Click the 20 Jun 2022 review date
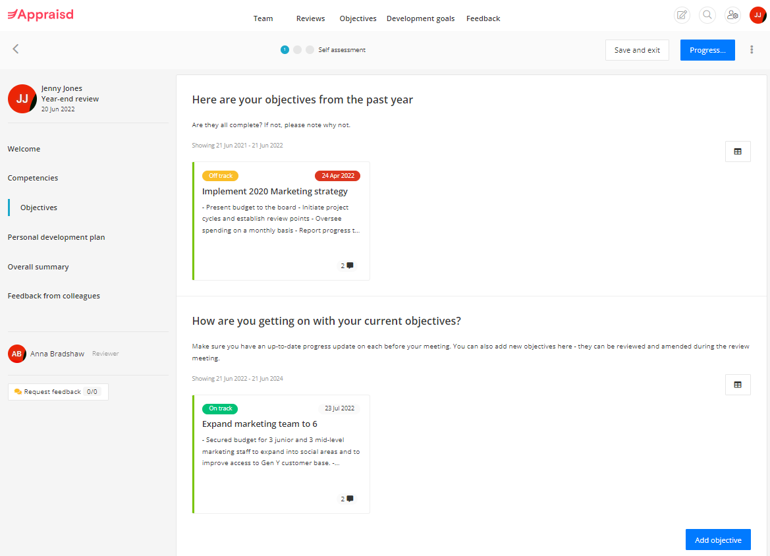The image size is (770, 556). click(x=58, y=109)
